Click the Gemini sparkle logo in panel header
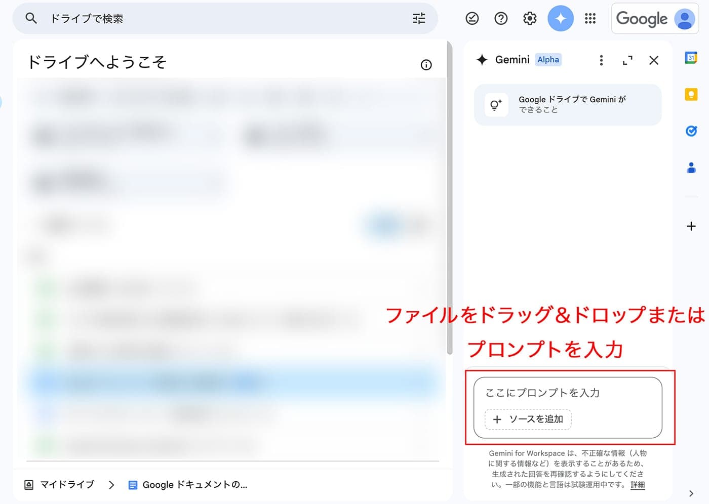Screen dimensions: 709x504 482,60
